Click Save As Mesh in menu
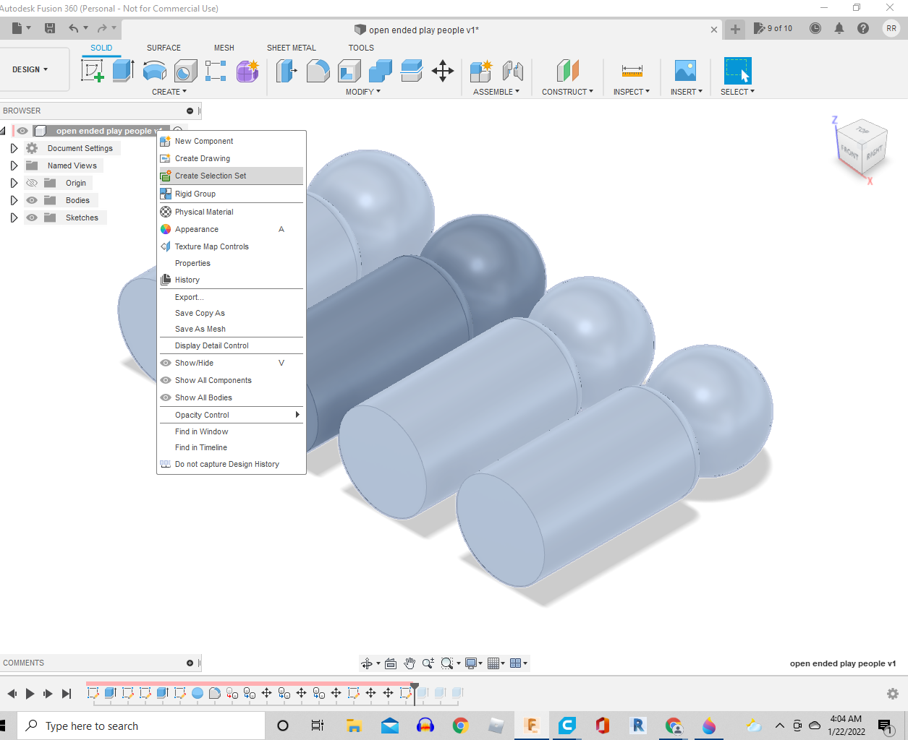Screen dimensions: 908x740 (200, 329)
